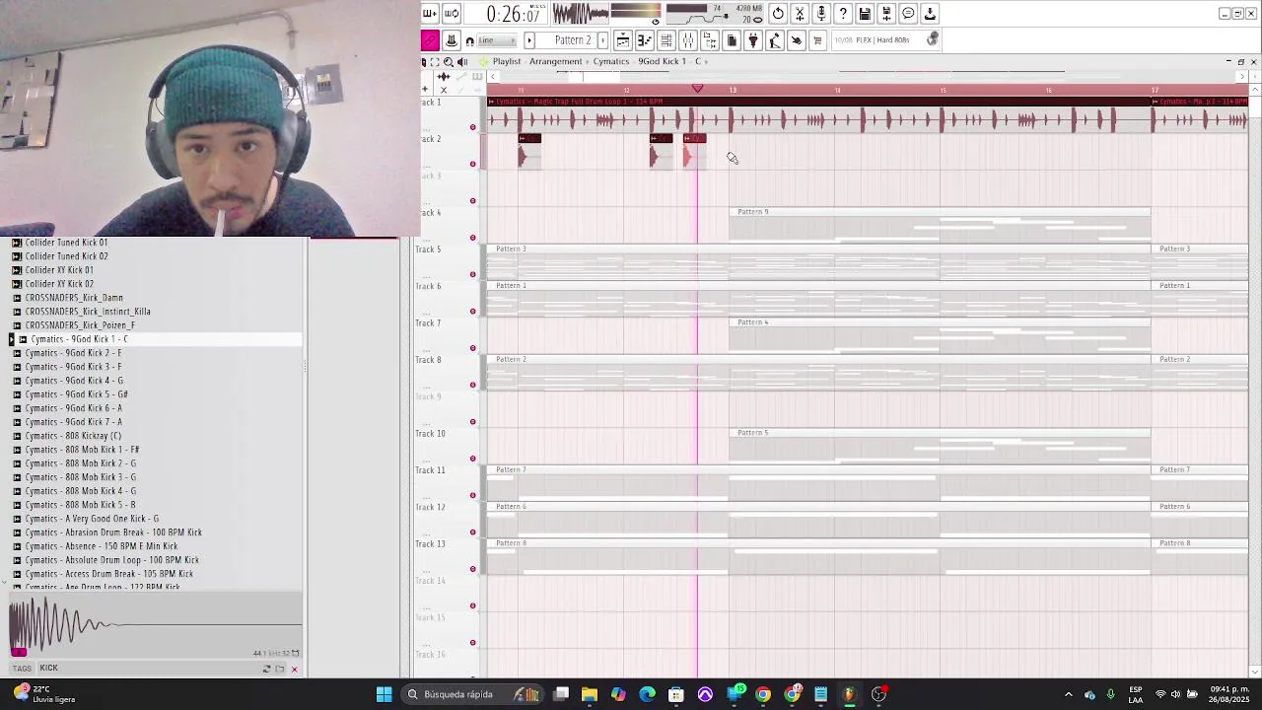1262x710 pixels.
Task: Toggle the pink link multilink button
Action: [x=430, y=40]
